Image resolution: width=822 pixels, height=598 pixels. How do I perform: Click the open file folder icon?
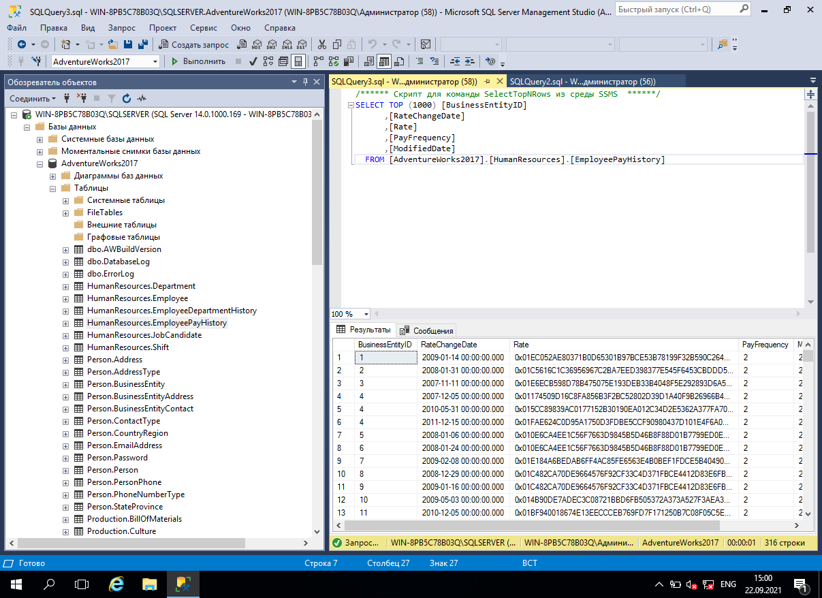pos(112,44)
